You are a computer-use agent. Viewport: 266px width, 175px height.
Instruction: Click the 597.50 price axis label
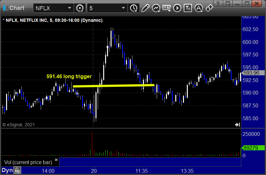pyautogui.click(x=250, y=55)
